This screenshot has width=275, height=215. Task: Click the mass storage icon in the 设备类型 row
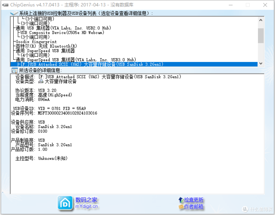pyautogui.click(x=41, y=81)
